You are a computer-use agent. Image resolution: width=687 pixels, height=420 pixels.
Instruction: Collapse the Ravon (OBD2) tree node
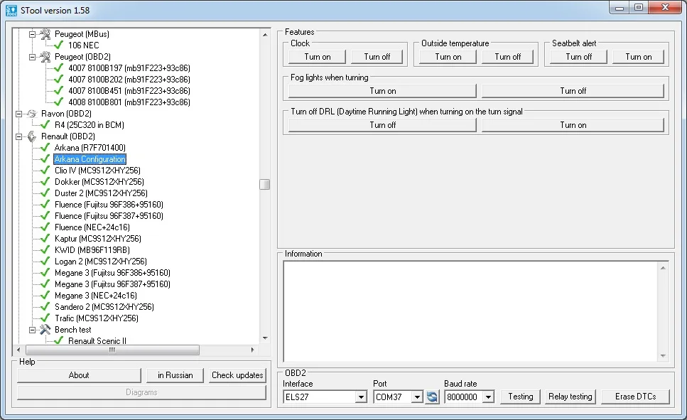click(18, 114)
